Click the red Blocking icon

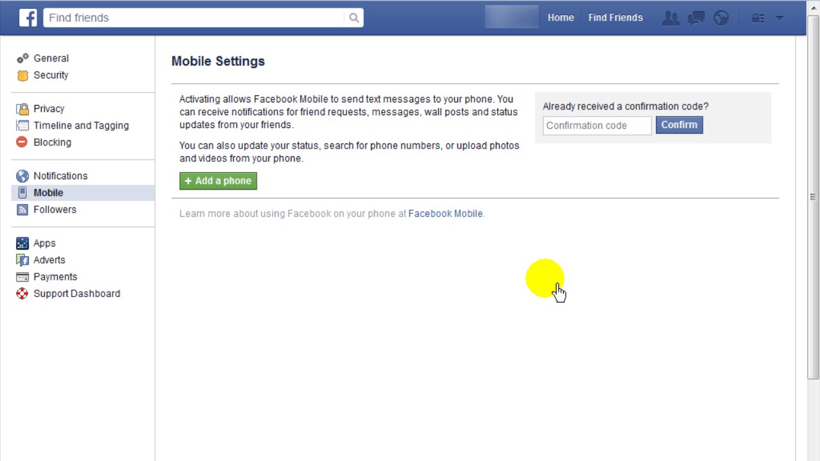pos(22,142)
